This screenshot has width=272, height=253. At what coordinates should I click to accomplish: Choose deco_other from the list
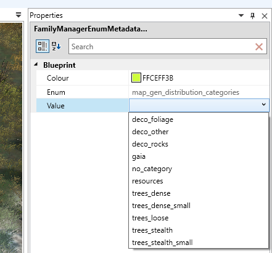tap(199, 132)
